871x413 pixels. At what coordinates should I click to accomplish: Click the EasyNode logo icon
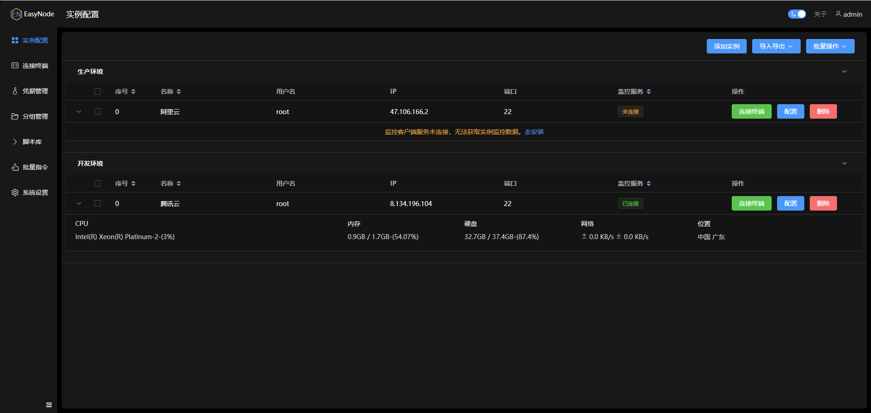[x=16, y=14]
